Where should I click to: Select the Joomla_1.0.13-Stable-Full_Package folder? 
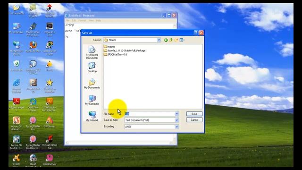125,51
